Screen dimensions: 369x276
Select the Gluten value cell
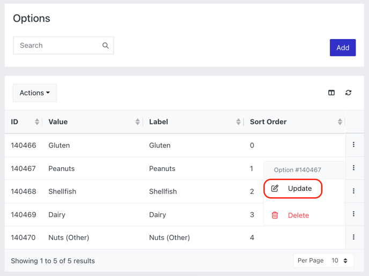(59, 145)
